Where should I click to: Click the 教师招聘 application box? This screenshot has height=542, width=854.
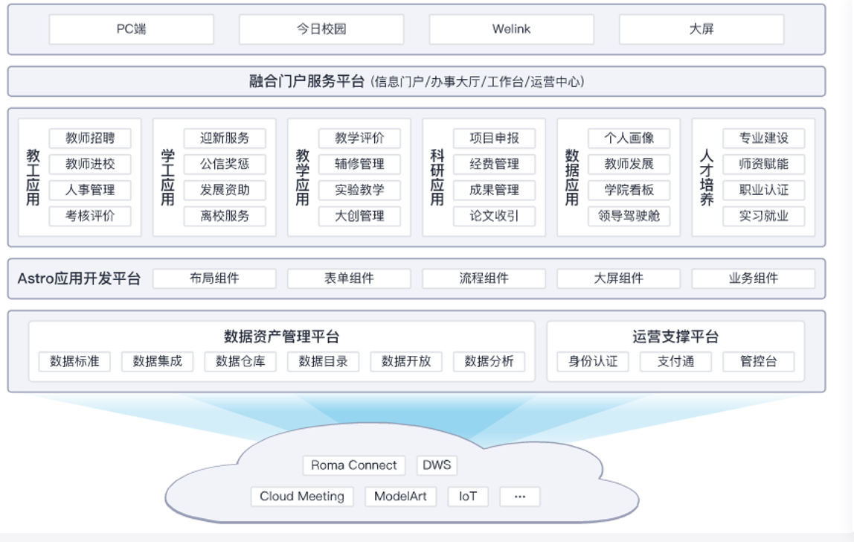[91, 138]
